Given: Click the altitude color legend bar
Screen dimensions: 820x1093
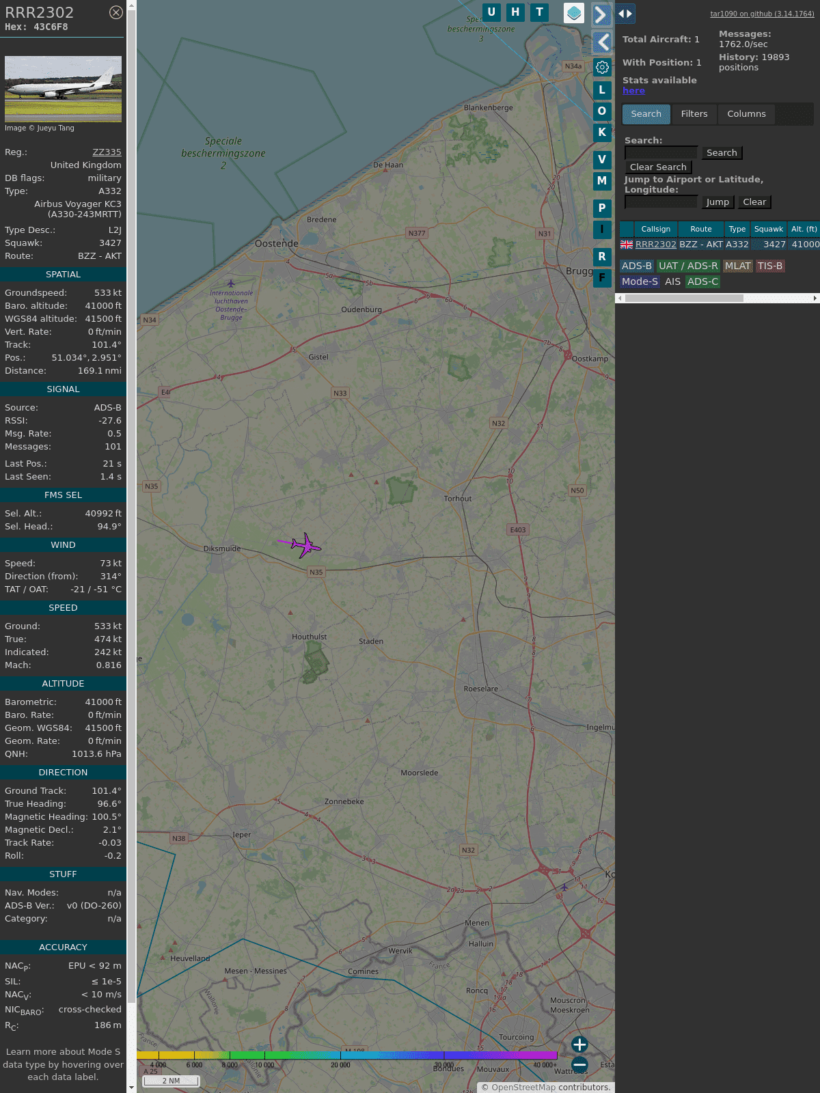Looking at the screenshot, I should 347,1055.
